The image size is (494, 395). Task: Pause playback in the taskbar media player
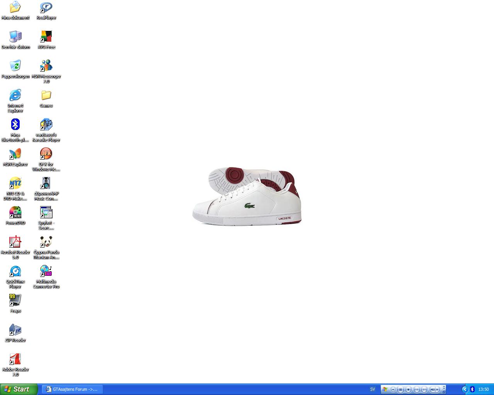401,389
